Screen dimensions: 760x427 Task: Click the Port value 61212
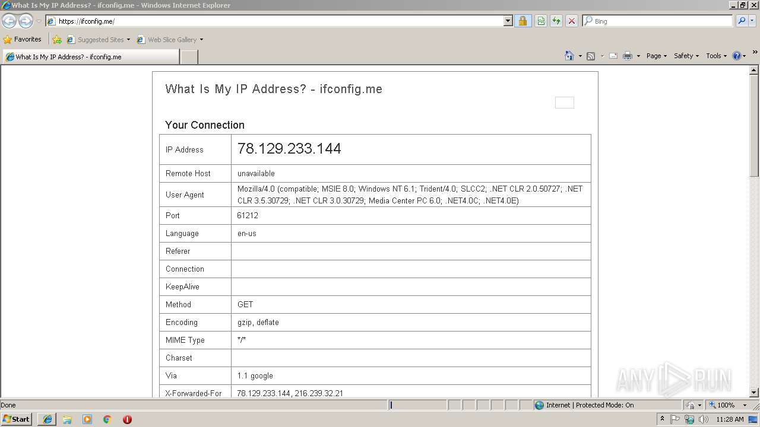tap(248, 215)
